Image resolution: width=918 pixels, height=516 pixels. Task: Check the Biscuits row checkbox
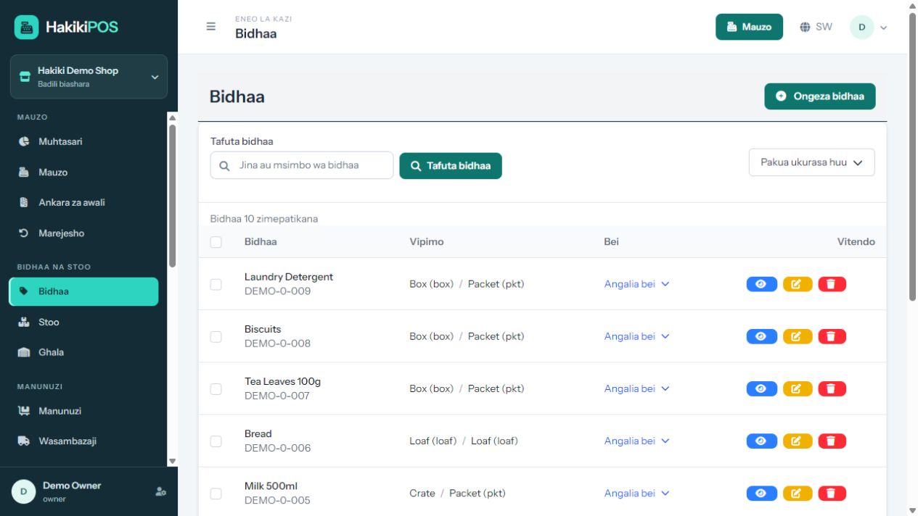click(x=216, y=336)
